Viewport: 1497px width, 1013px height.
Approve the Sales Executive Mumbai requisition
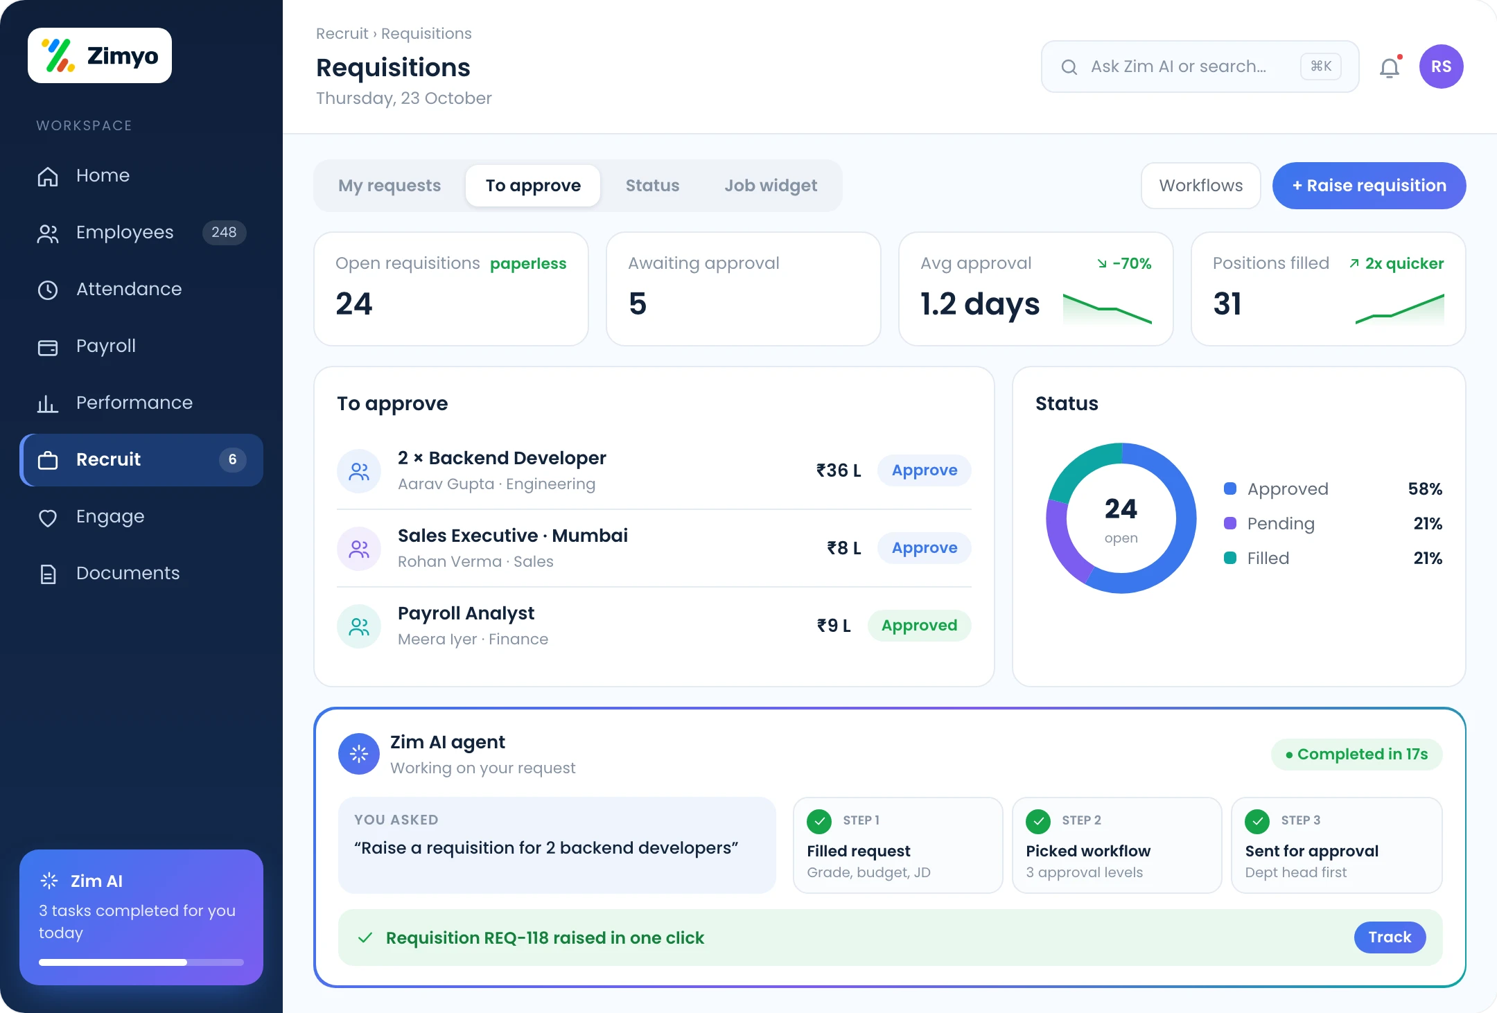point(925,548)
